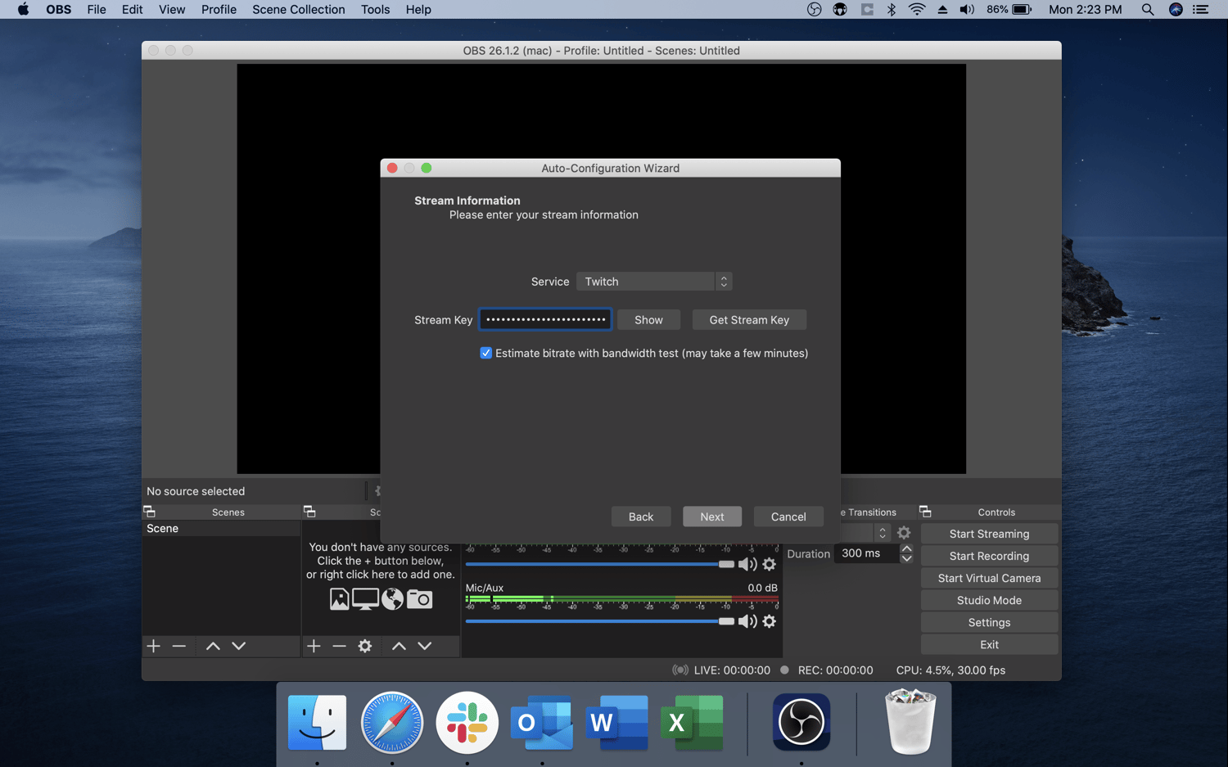The width and height of the screenshot is (1228, 767).
Task: Mute the Desktop Audio speaker icon
Action: click(x=747, y=564)
